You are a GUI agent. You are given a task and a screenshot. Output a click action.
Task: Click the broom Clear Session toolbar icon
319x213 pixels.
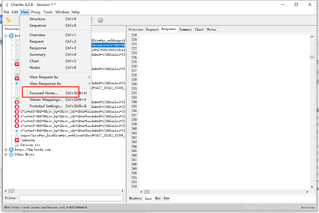pyautogui.click(x=9, y=20)
